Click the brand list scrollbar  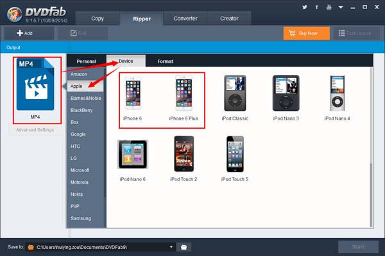point(105,132)
